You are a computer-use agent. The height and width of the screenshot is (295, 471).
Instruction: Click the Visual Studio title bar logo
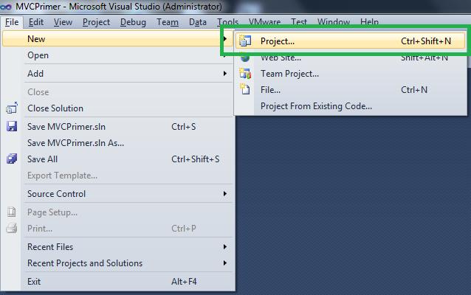[x=7, y=7]
